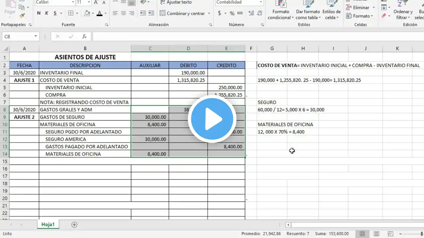Toggle bold (N) formatting

pos(39,13)
